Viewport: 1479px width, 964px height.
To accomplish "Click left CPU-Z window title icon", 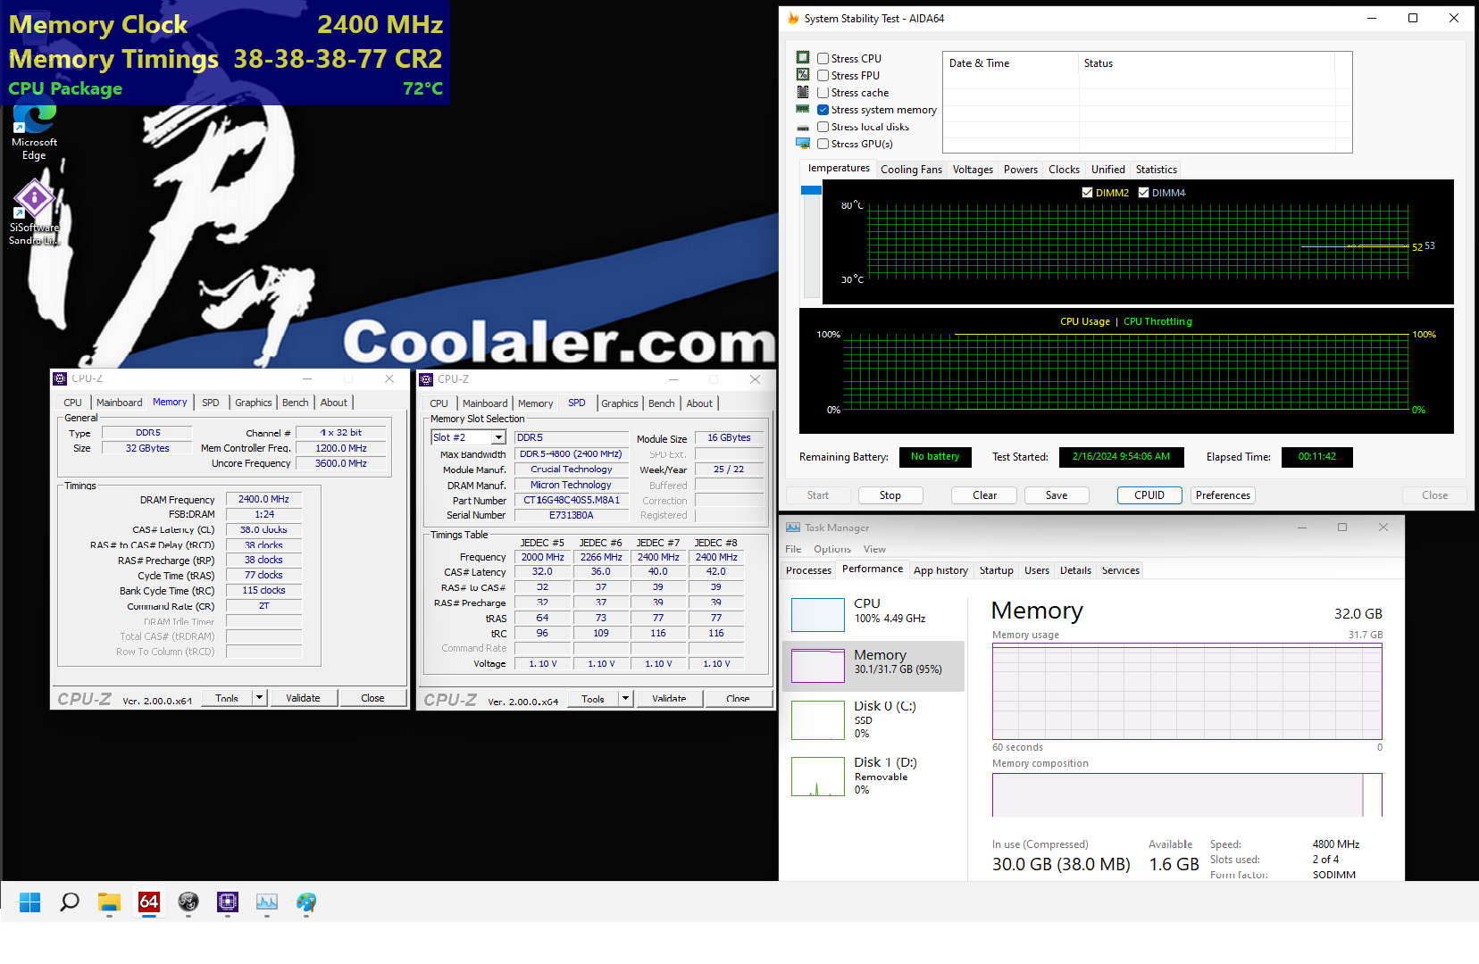I will pyautogui.click(x=60, y=378).
